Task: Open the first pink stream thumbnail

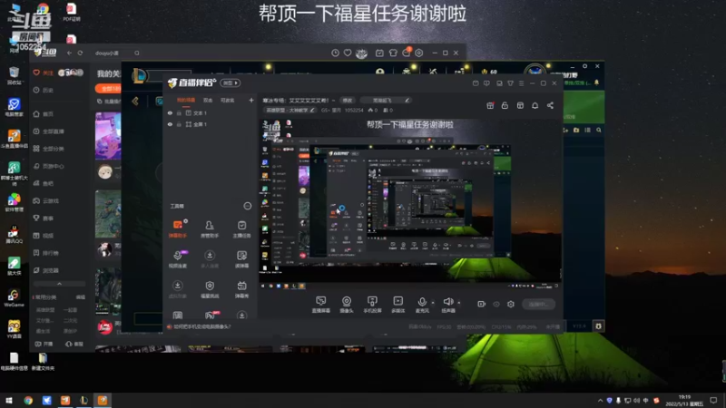Action: pos(108,135)
